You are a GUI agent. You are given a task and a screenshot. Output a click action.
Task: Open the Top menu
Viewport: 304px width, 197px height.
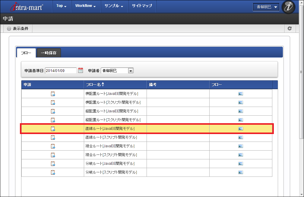(x=61, y=6)
